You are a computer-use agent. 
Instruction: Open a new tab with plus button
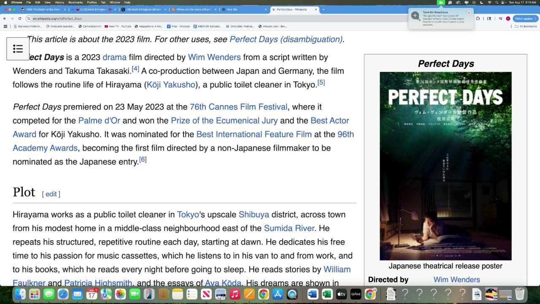coord(324,9)
